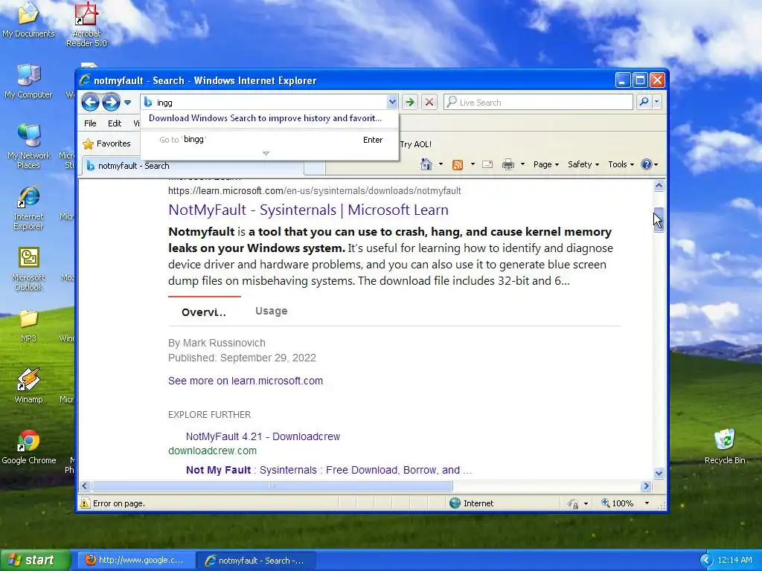
Task: Open search provider options dropdown arrow
Action: coord(657,102)
